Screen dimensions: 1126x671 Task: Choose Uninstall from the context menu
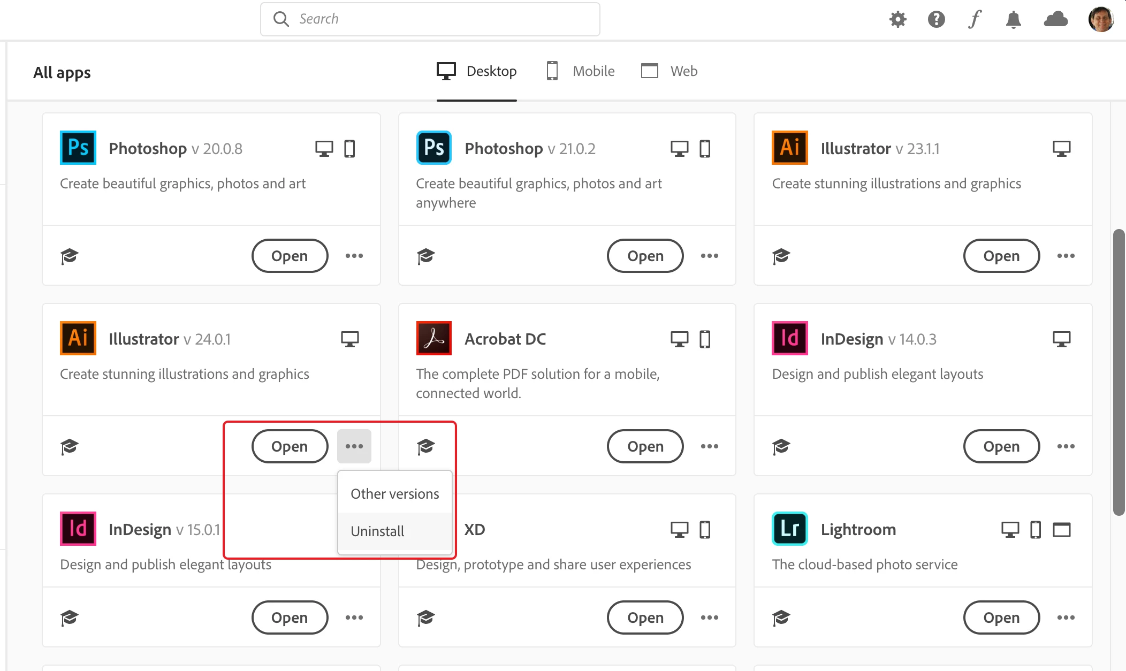(x=377, y=531)
